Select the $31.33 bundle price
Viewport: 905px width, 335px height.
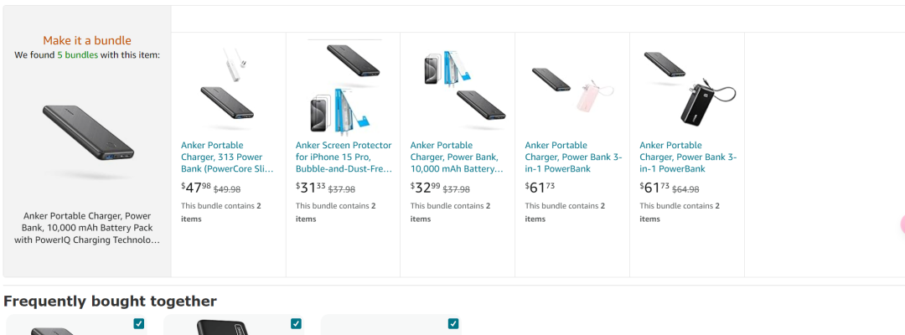pyautogui.click(x=311, y=188)
